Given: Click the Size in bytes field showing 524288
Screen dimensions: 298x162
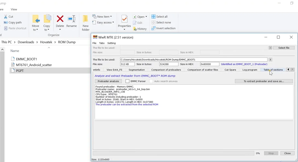Looking at the screenshot, I should point(169,64).
